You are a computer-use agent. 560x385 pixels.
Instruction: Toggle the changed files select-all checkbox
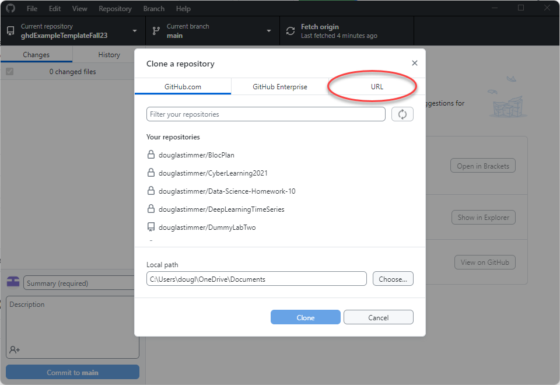9,72
